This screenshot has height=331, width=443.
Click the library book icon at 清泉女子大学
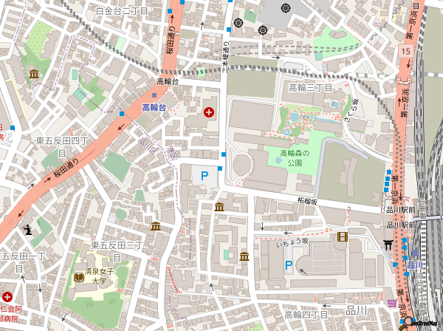[x=79, y=277]
